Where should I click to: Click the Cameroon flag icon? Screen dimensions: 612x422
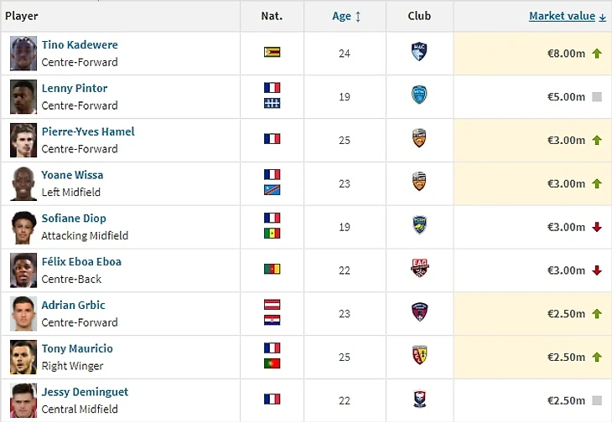272,270
